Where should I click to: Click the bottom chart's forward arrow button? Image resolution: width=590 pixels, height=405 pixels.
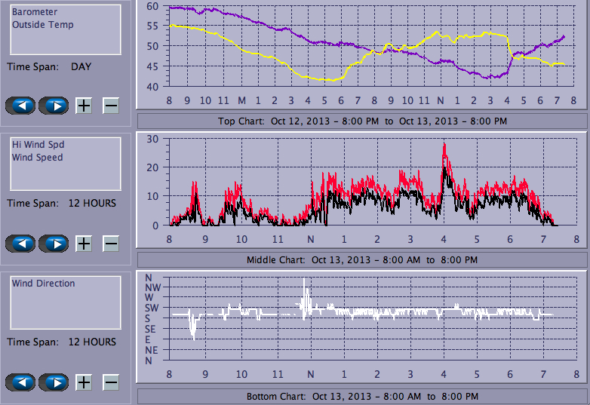54,382
